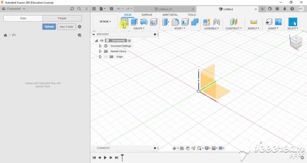This screenshot has height=163, width=307.
Task: Toggle visibility of the Unsaved component
Action: [x=102, y=41]
